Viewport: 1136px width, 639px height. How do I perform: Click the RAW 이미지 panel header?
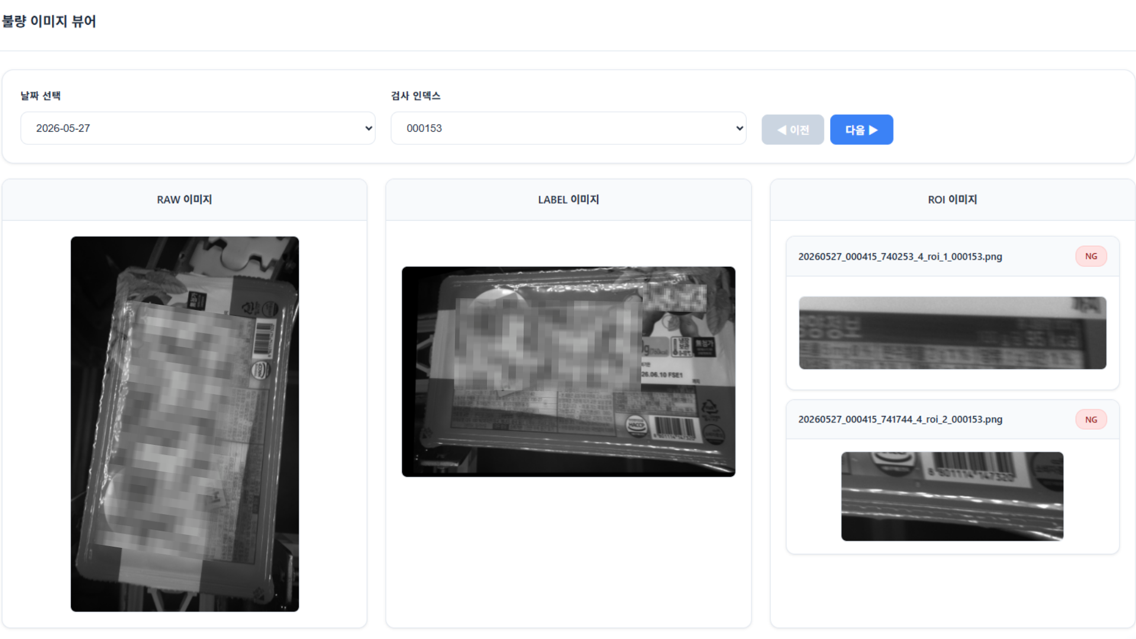(185, 200)
